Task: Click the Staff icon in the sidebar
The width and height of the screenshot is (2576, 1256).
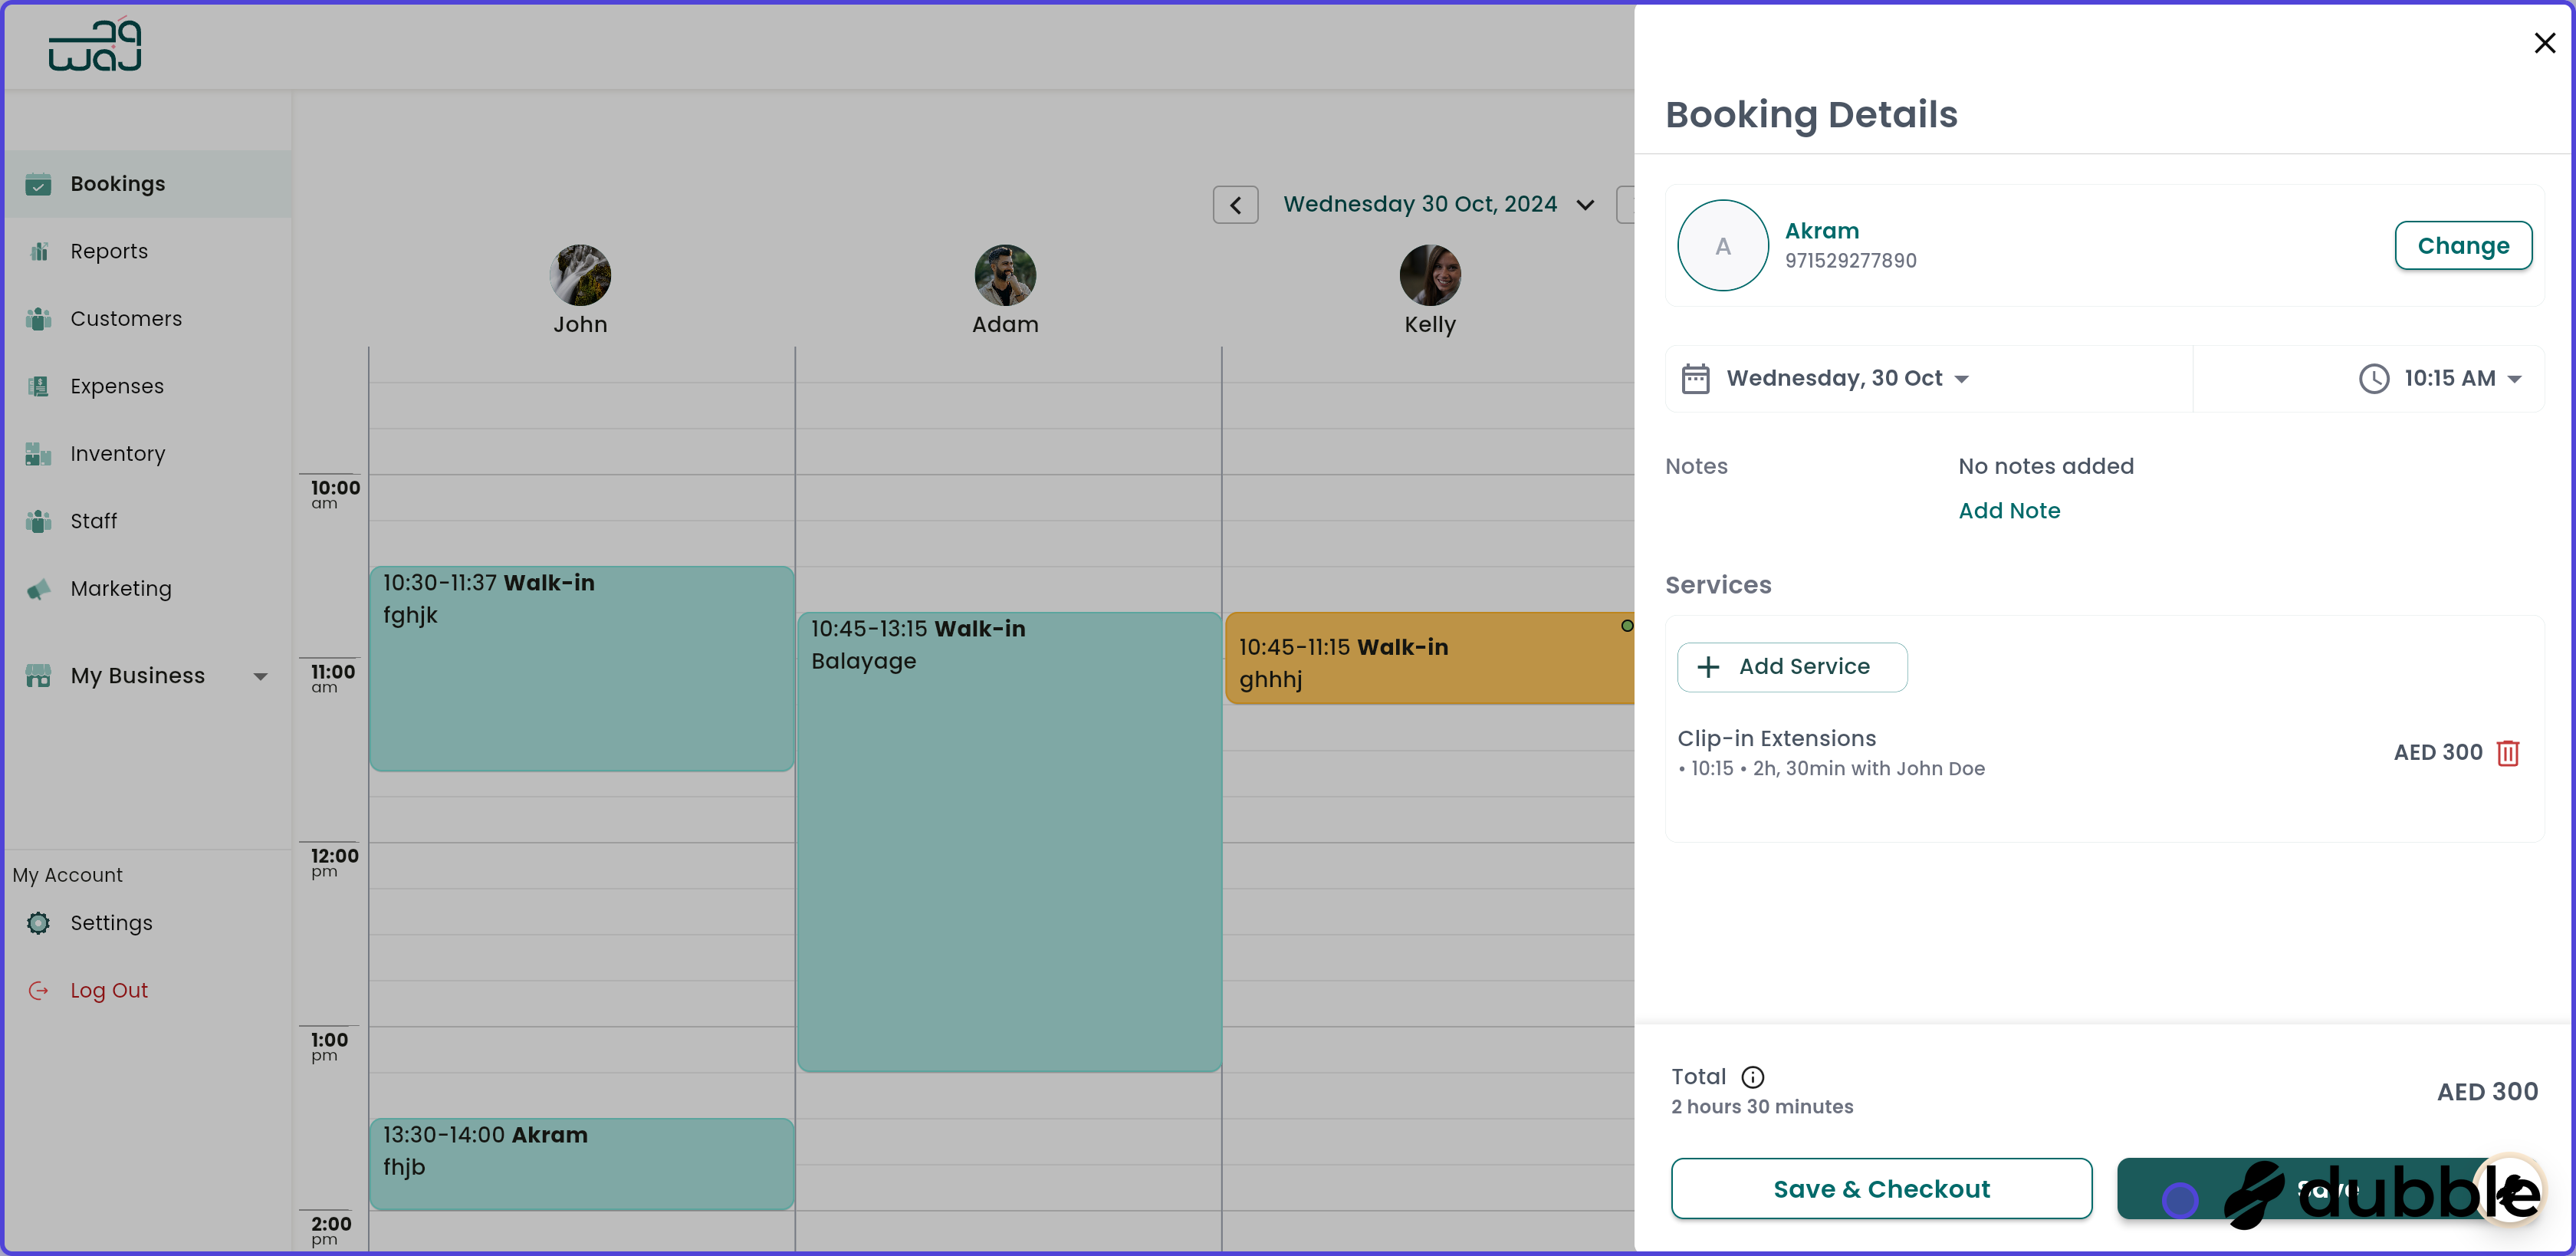Action: coord(38,521)
